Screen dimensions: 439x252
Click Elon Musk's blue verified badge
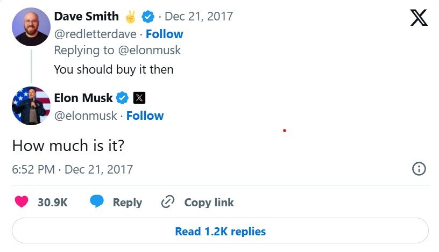pos(122,98)
